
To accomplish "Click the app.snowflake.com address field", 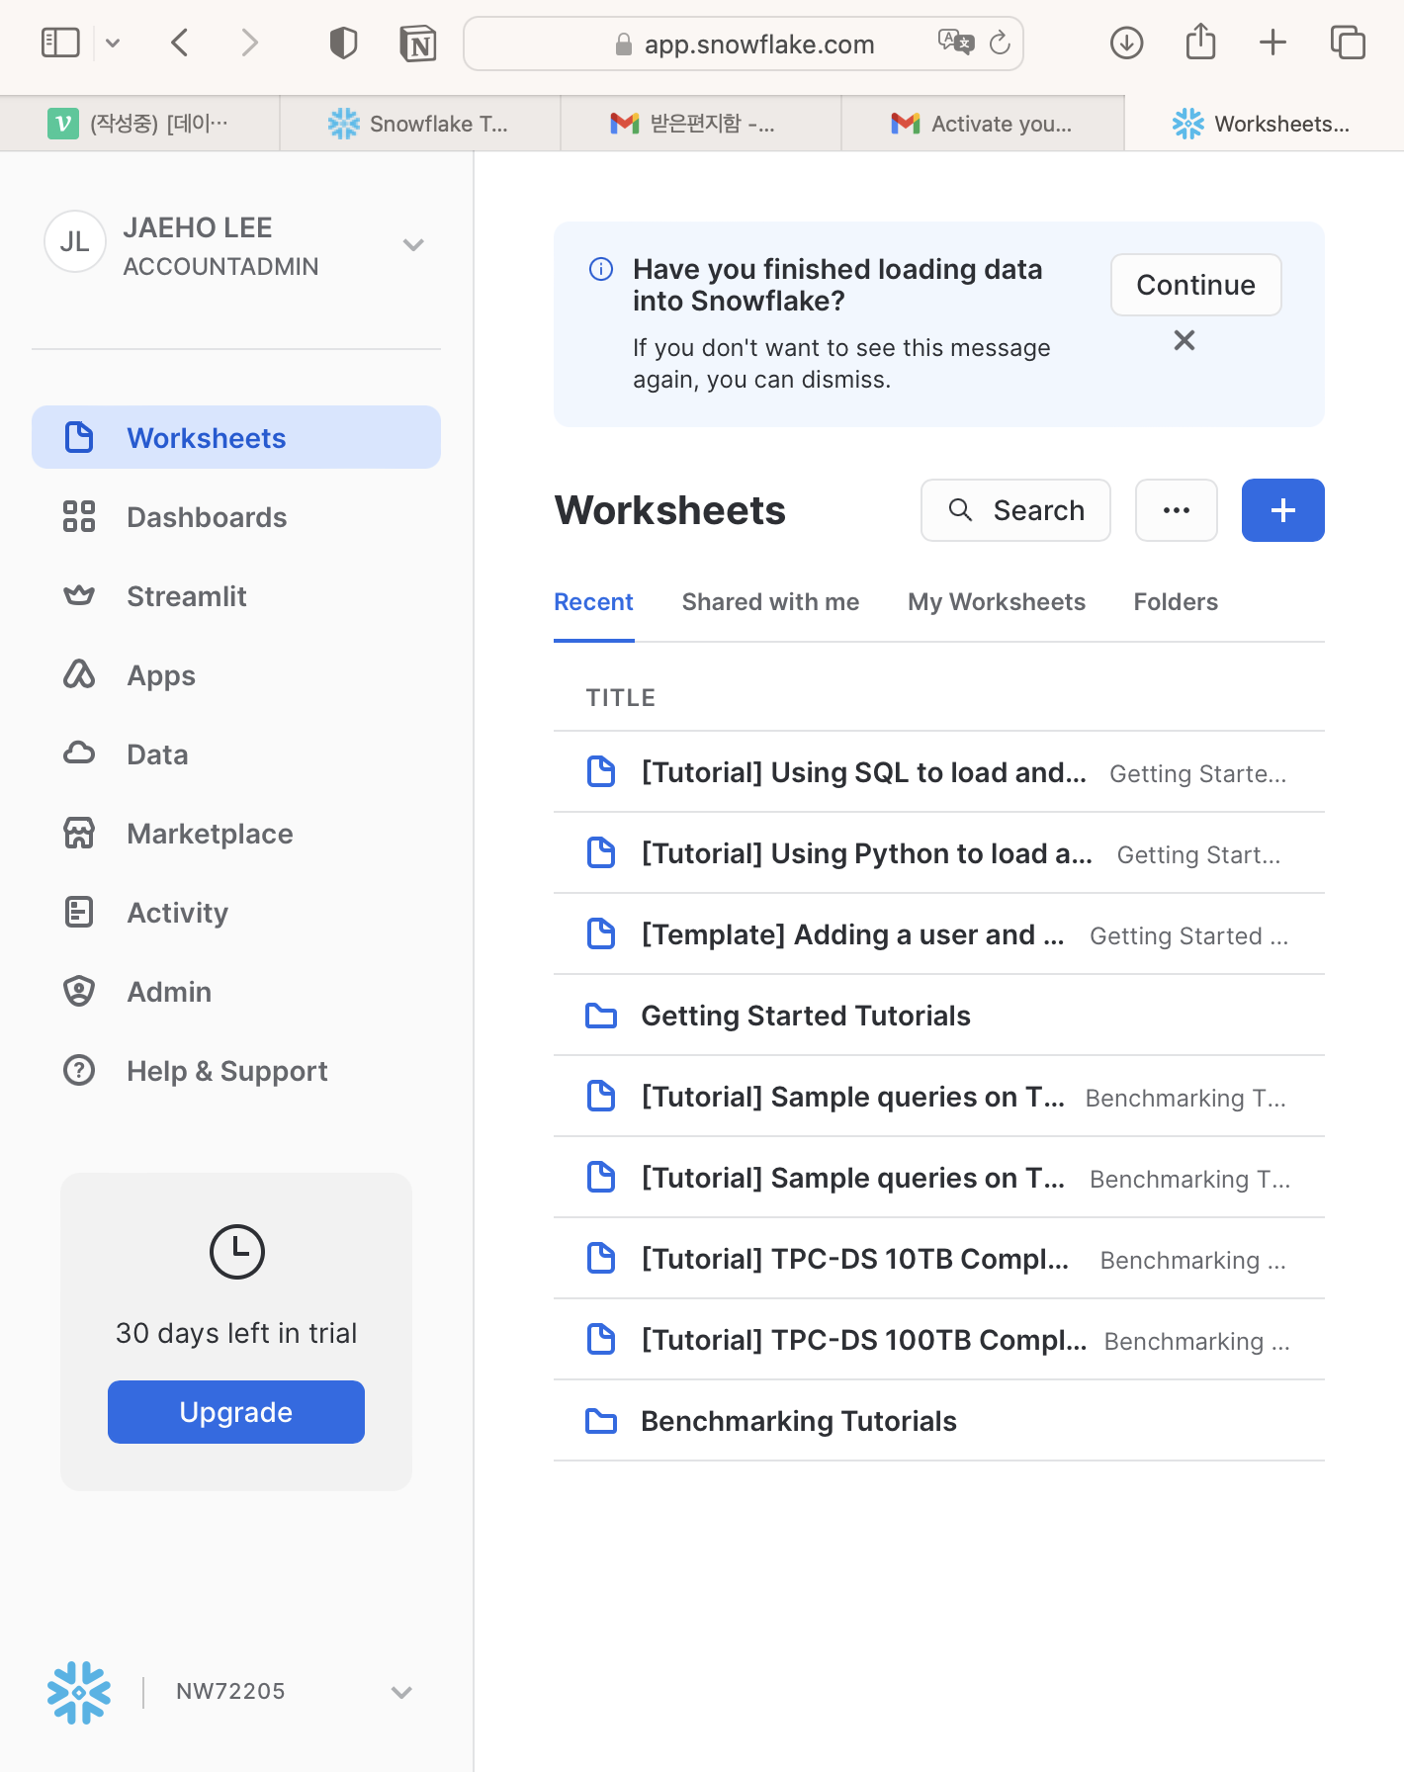I will (x=744, y=44).
